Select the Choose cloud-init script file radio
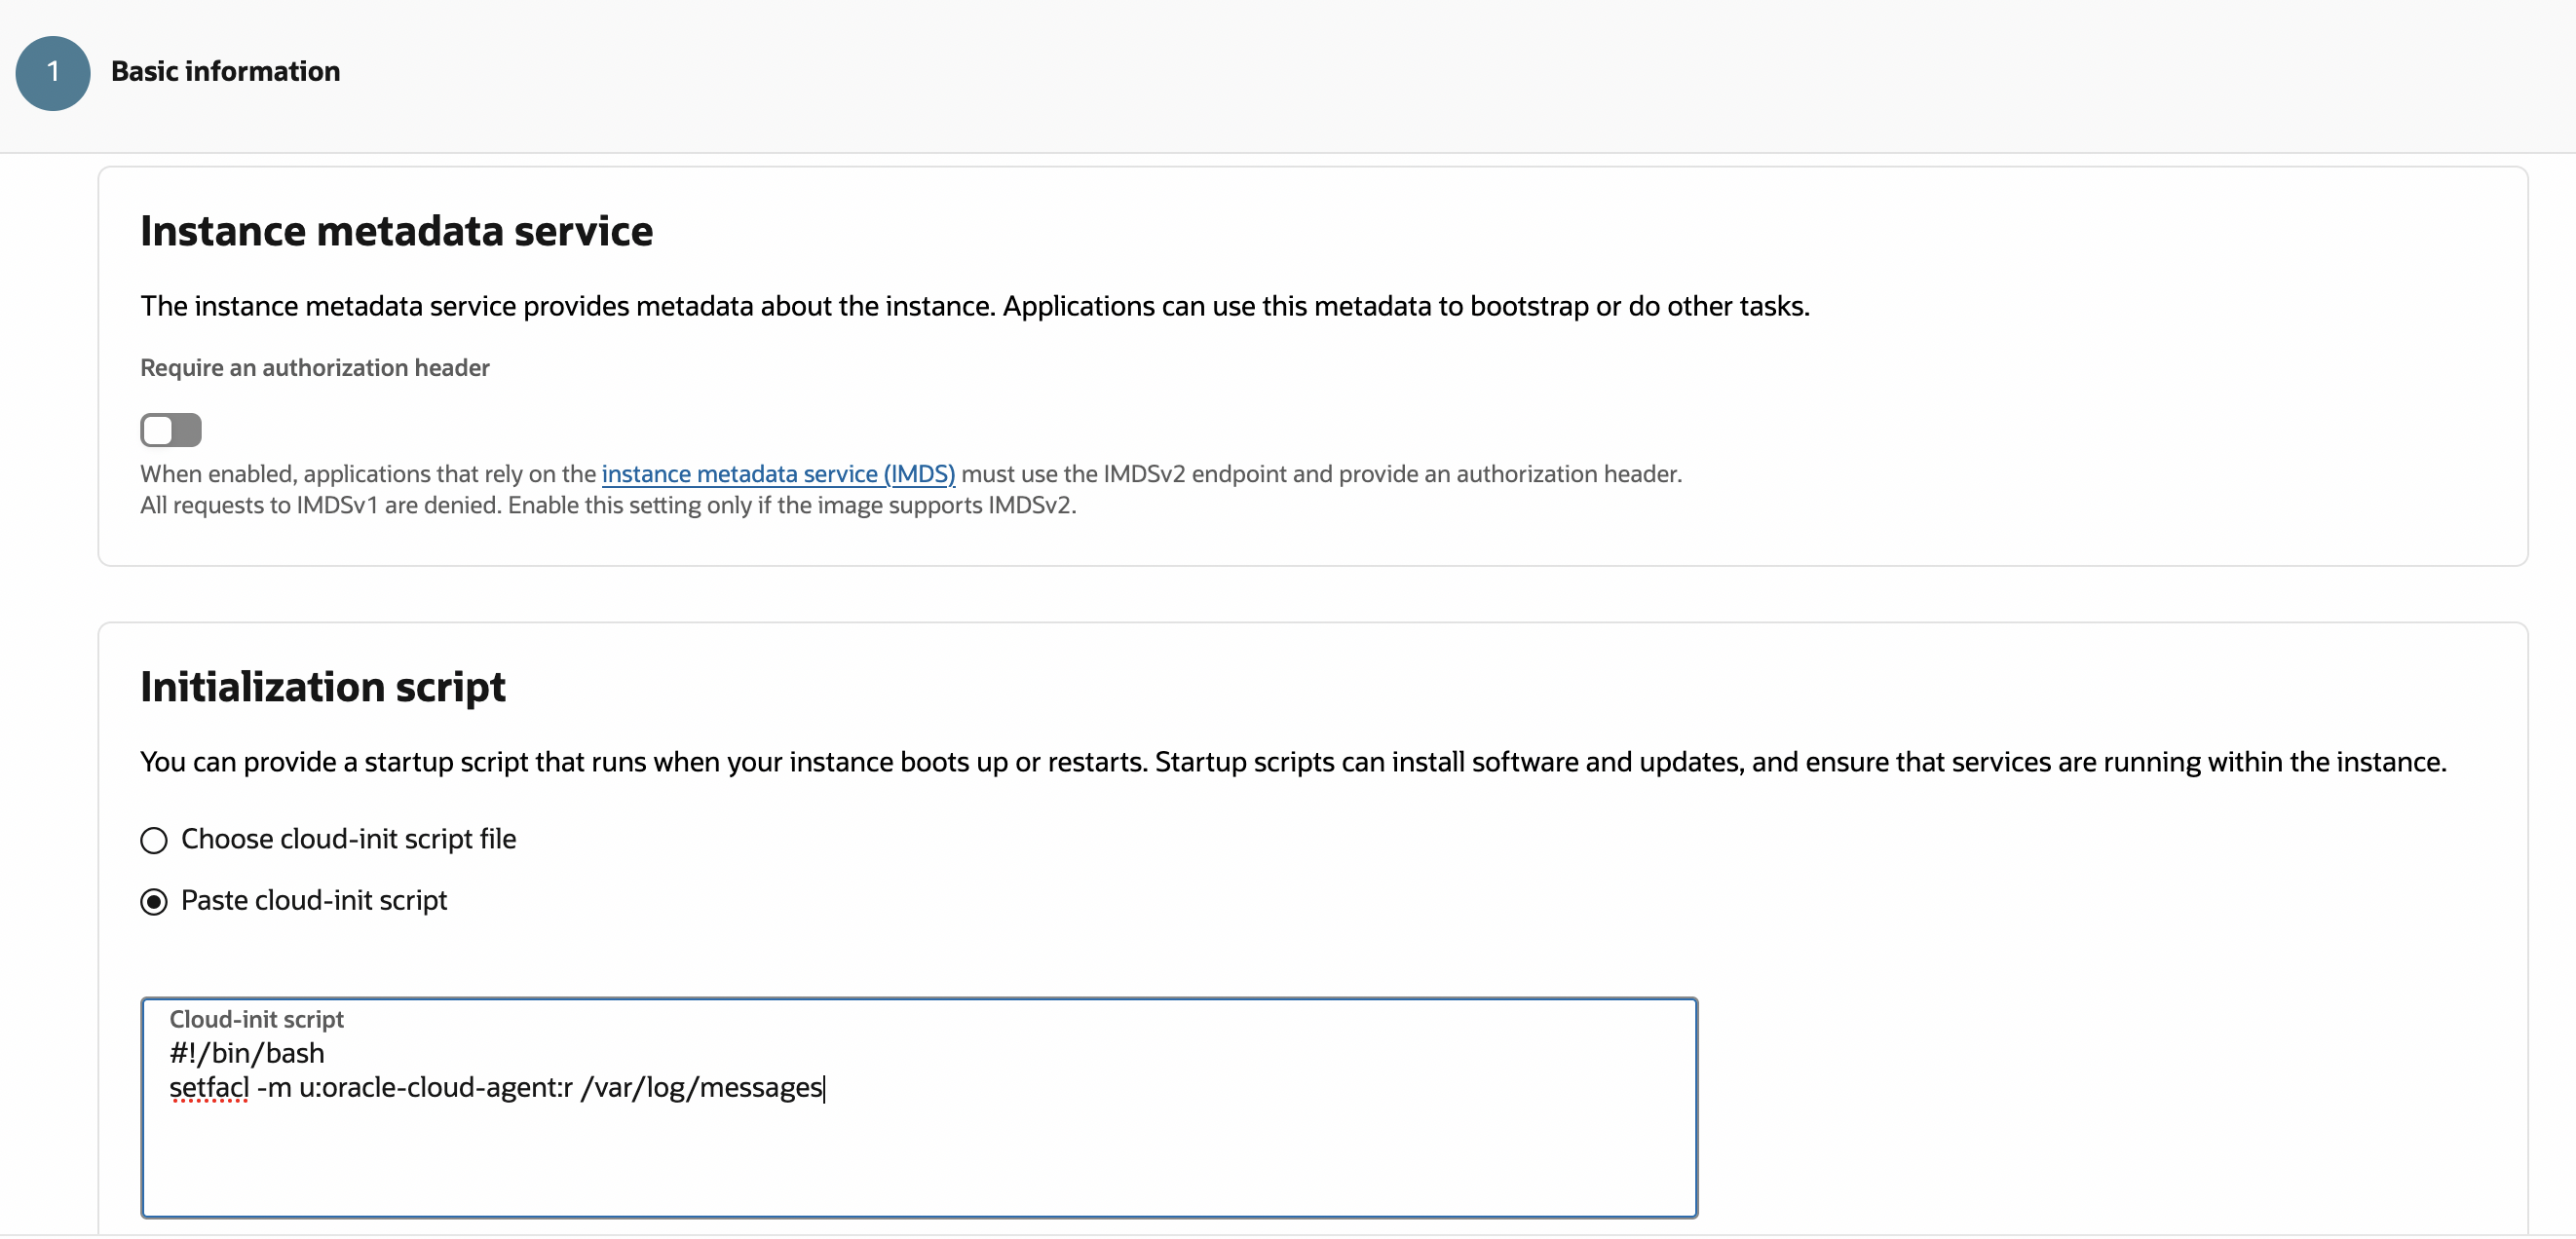The image size is (2576, 1239). click(154, 840)
